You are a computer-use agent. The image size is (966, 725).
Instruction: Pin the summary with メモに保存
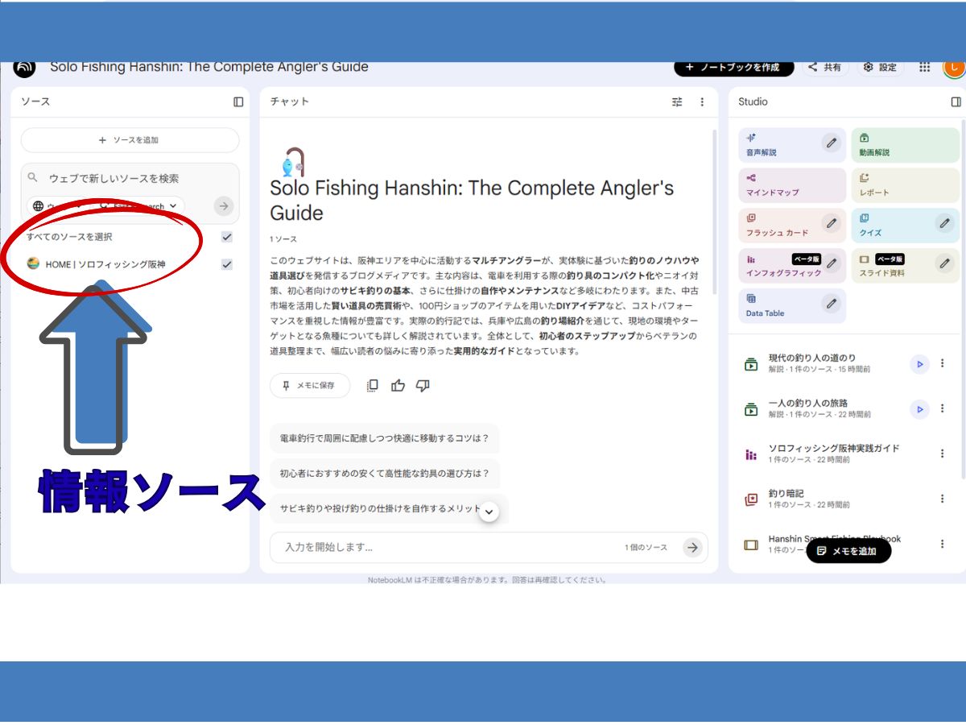[x=310, y=386]
